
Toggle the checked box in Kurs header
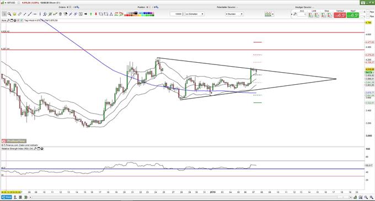click(x=22, y=20)
